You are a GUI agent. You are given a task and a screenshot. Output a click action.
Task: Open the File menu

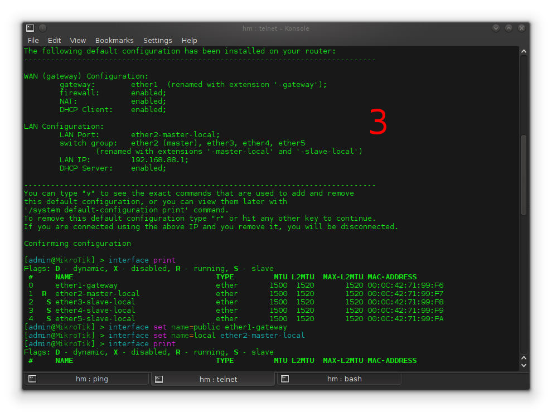point(33,40)
